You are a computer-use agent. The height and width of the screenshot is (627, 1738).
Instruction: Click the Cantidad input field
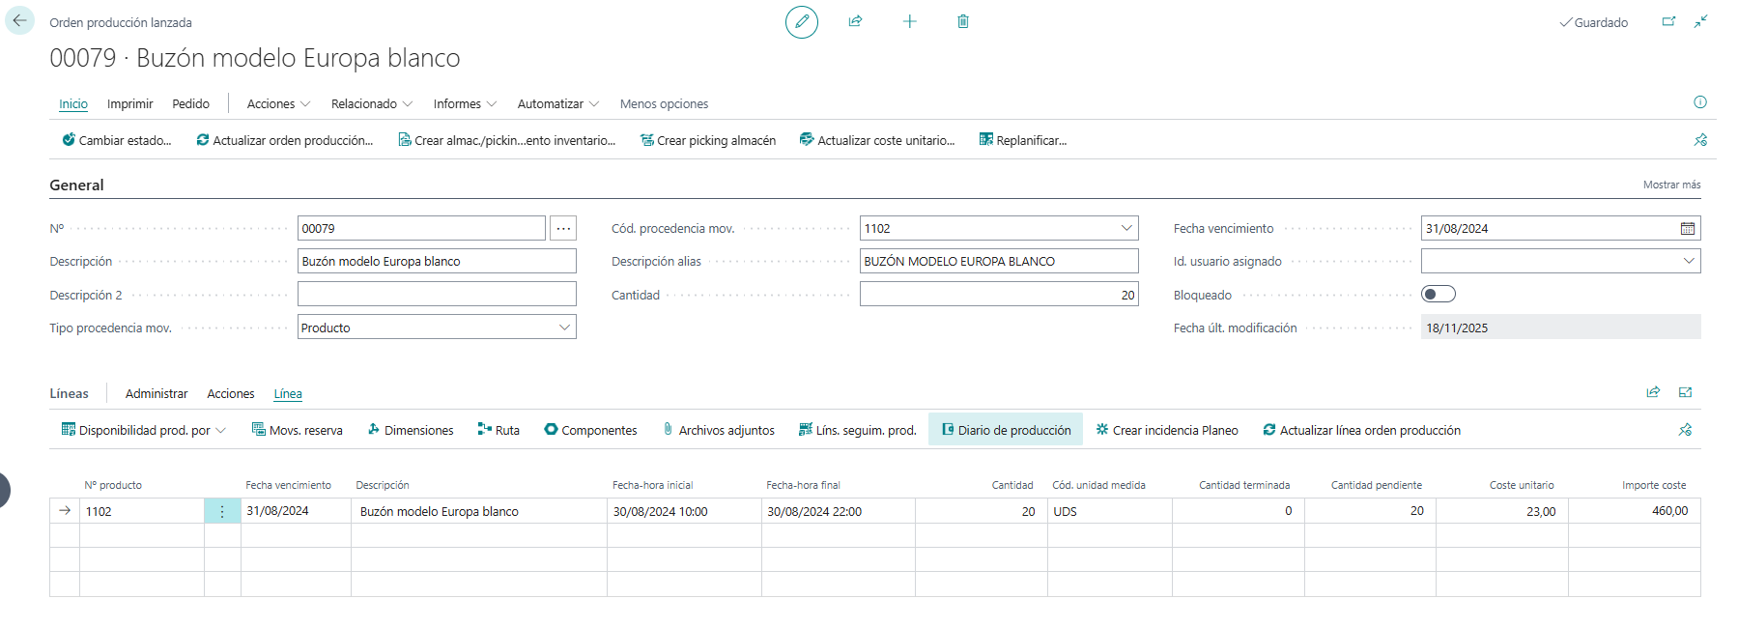(998, 295)
